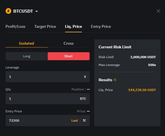165x136 pixels.
Task: Go to the Entry Price tab
Action: pos(101,26)
